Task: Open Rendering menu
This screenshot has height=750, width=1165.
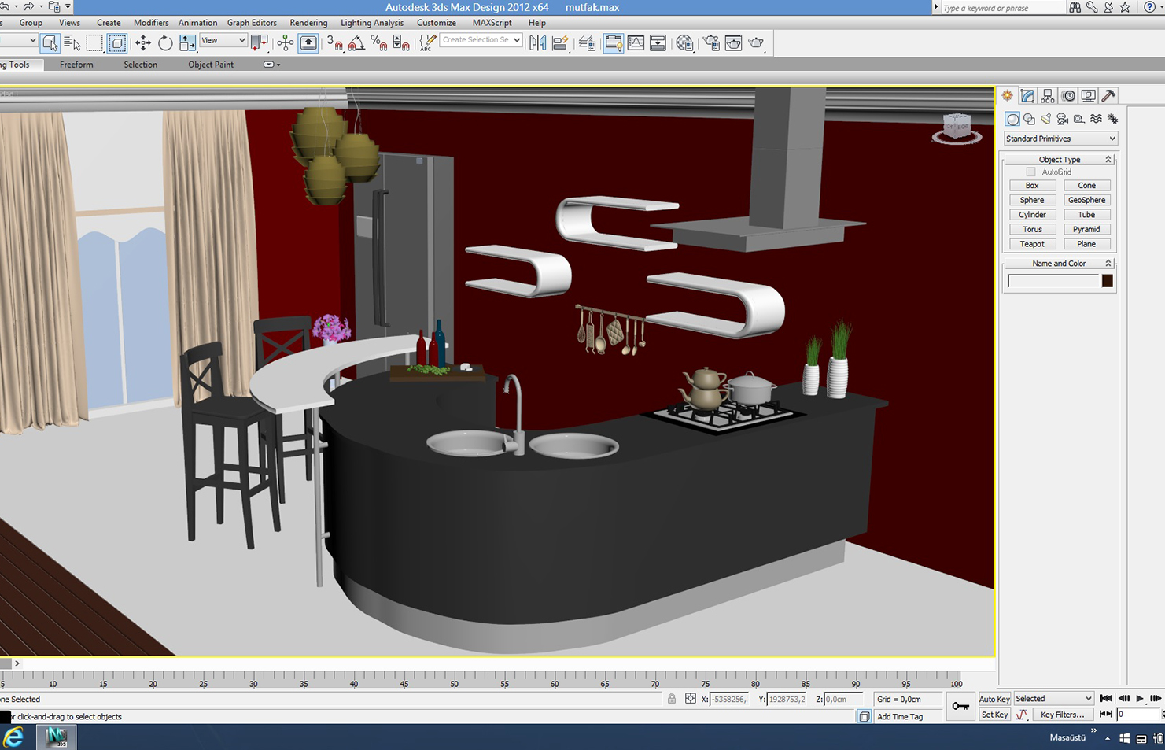Action: click(308, 23)
